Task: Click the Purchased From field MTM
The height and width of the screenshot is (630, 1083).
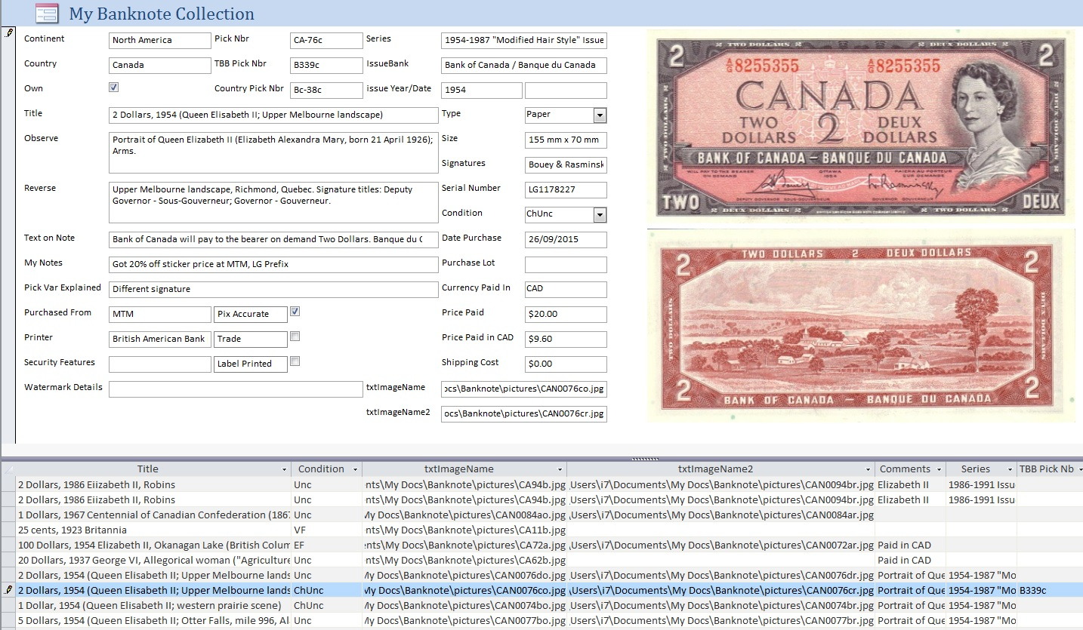Action: coord(160,315)
